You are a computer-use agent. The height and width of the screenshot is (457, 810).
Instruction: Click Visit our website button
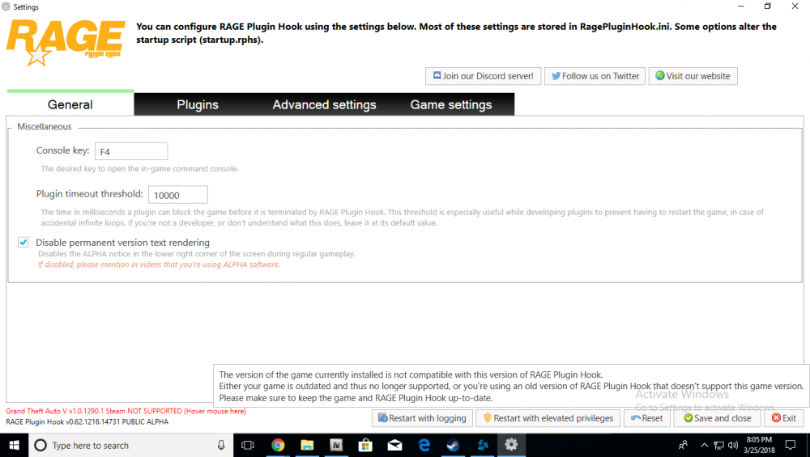(693, 76)
